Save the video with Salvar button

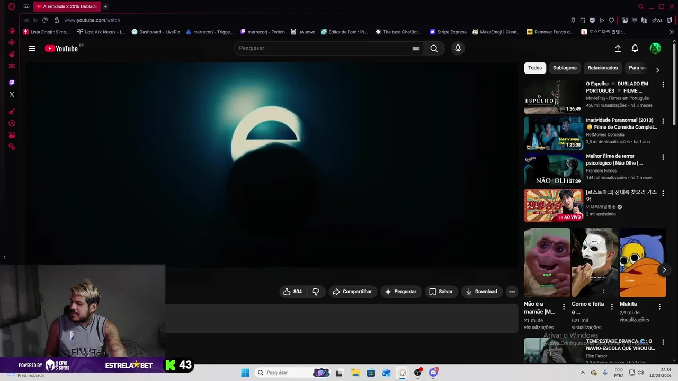[441, 292]
